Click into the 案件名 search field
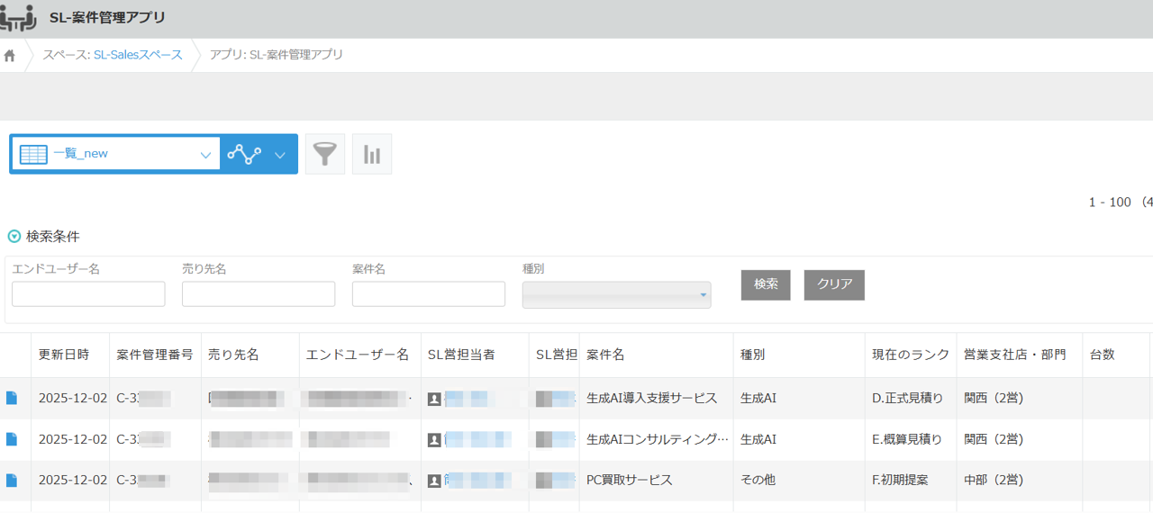This screenshot has width=1153, height=513. click(429, 294)
